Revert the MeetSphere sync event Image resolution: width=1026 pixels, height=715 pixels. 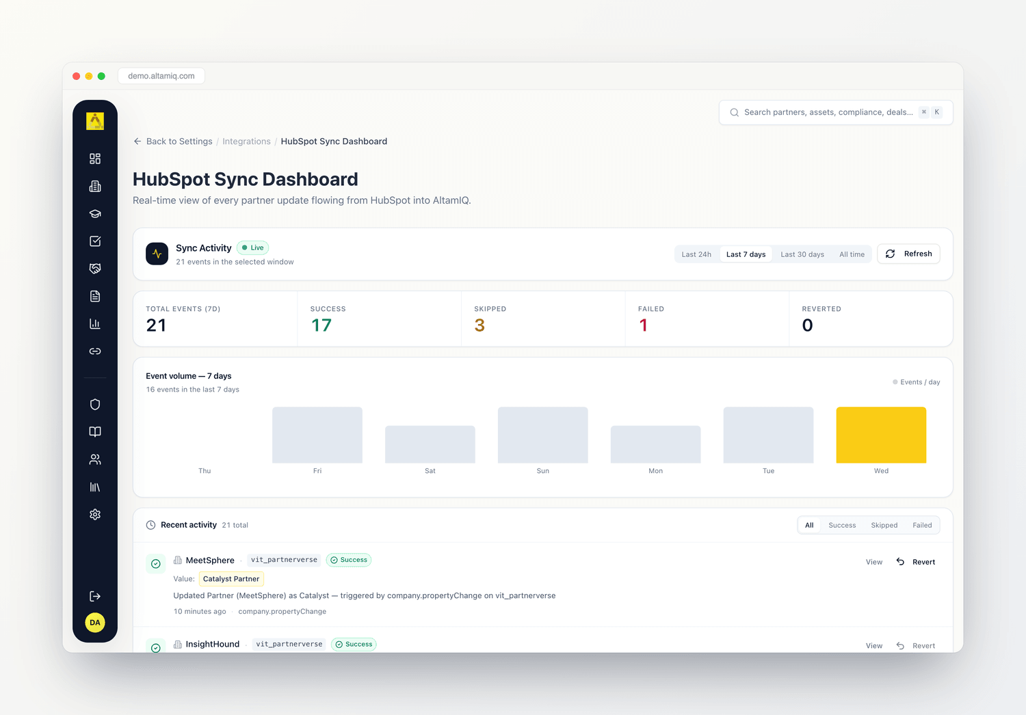[x=916, y=562]
